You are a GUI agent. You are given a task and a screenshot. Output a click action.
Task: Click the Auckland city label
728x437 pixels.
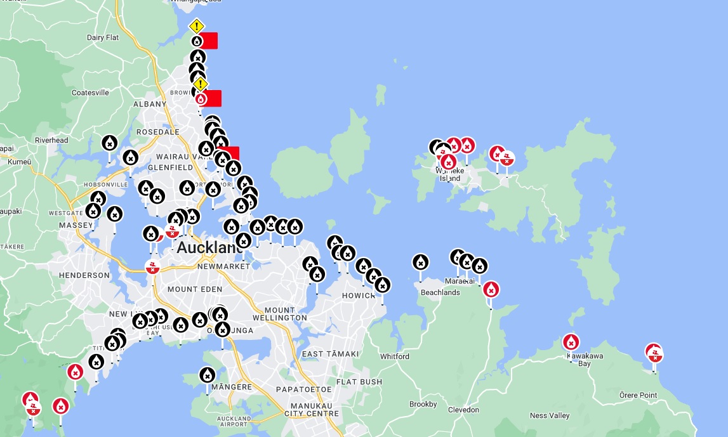click(209, 247)
